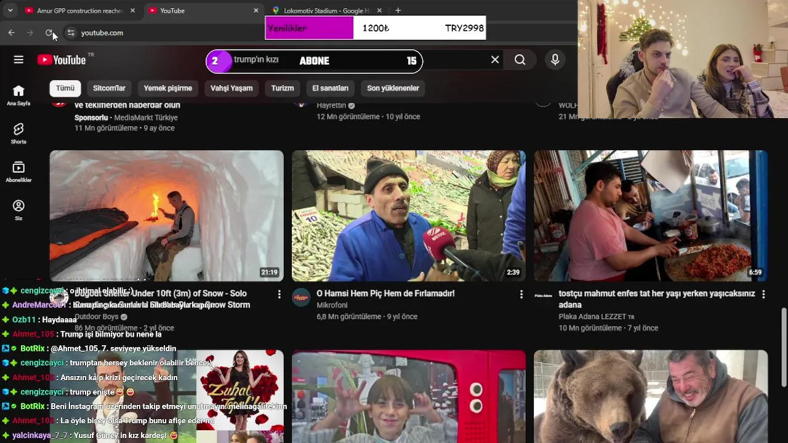Screen dimensions: 788x443
Task: Select the Son yüklenenler filter chip
Action: coord(393,88)
